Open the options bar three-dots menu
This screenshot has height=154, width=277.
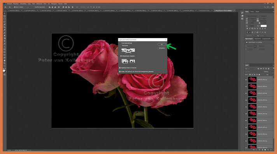coord(77,7)
